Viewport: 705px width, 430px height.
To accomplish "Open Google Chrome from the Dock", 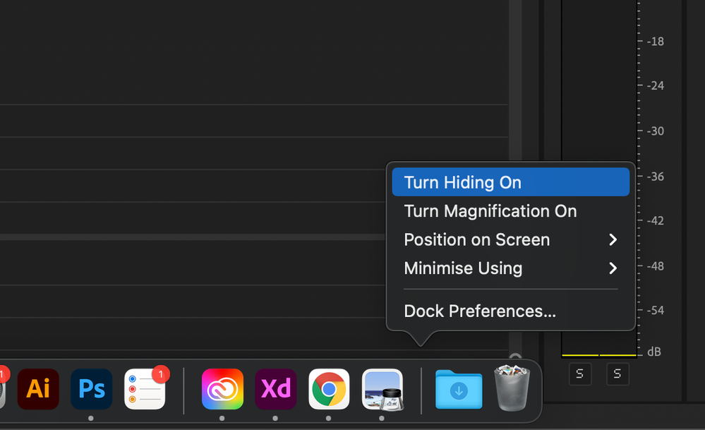I will [x=329, y=389].
